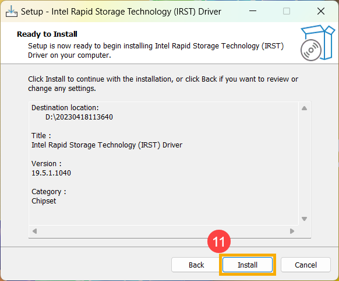
Task: Click the scroll down arrow in summary box
Action: pos(304,219)
